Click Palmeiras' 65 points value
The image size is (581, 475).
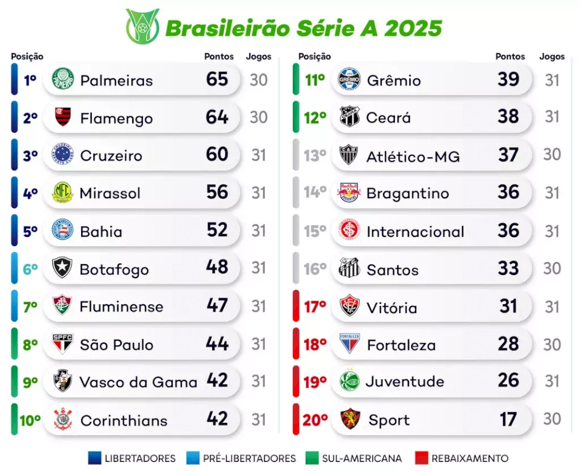217,79
